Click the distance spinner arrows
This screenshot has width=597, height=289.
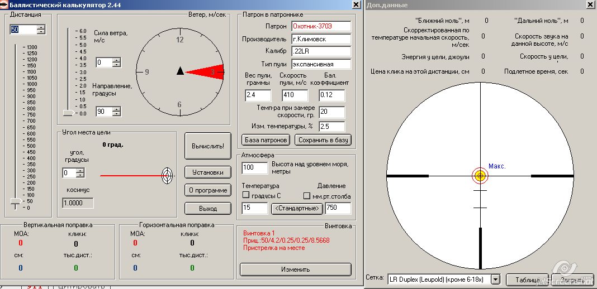[x=41, y=30]
